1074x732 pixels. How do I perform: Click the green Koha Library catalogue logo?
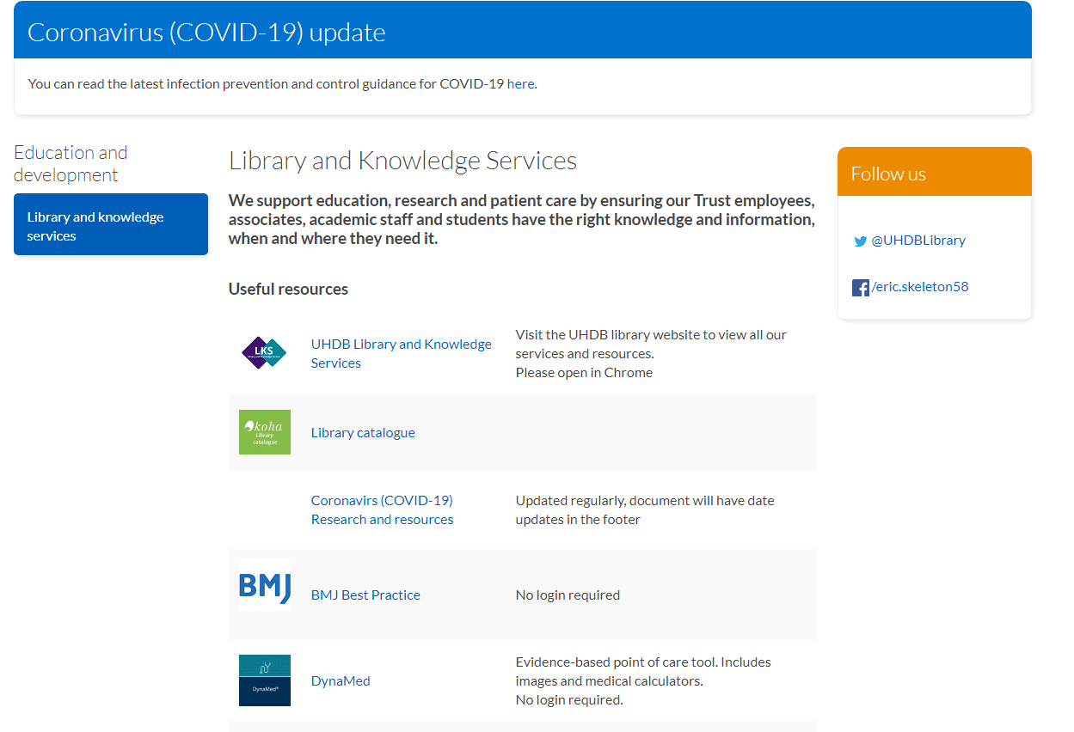(x=264, y=432)
